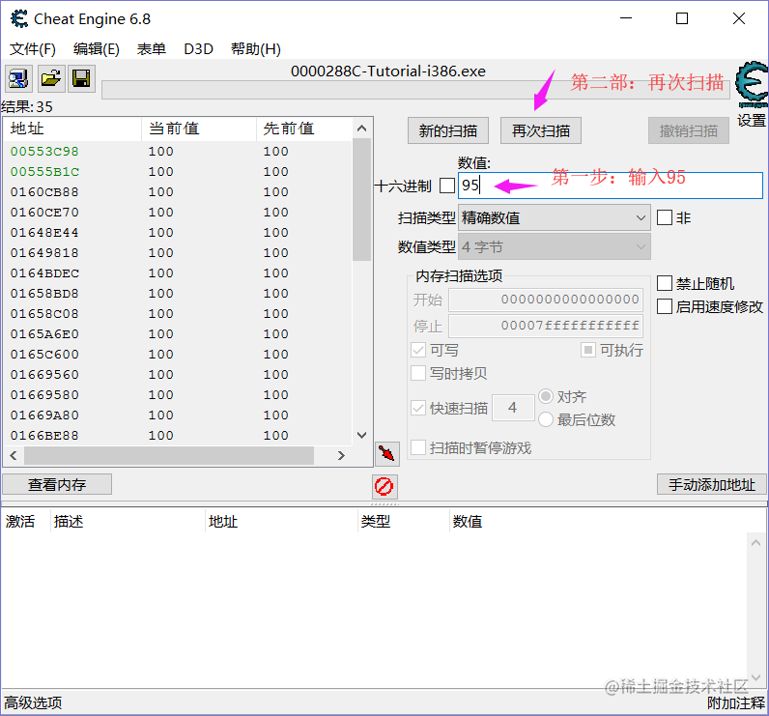Select address row 00555B1C
769x716 pixels.
click(178, 172)
